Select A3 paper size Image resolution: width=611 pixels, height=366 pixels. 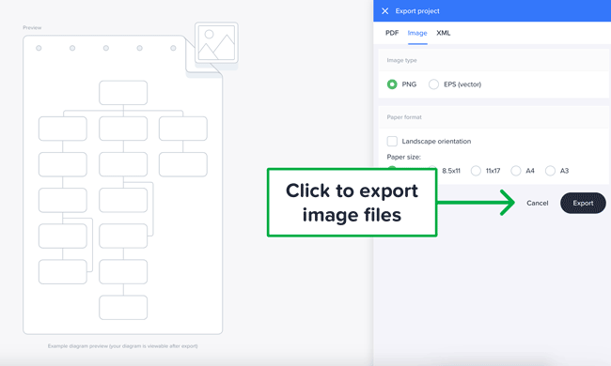550,171
